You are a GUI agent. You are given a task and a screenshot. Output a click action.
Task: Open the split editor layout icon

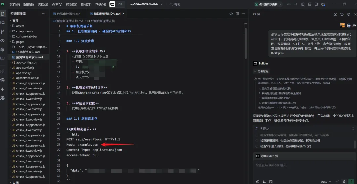coord(237,14)
